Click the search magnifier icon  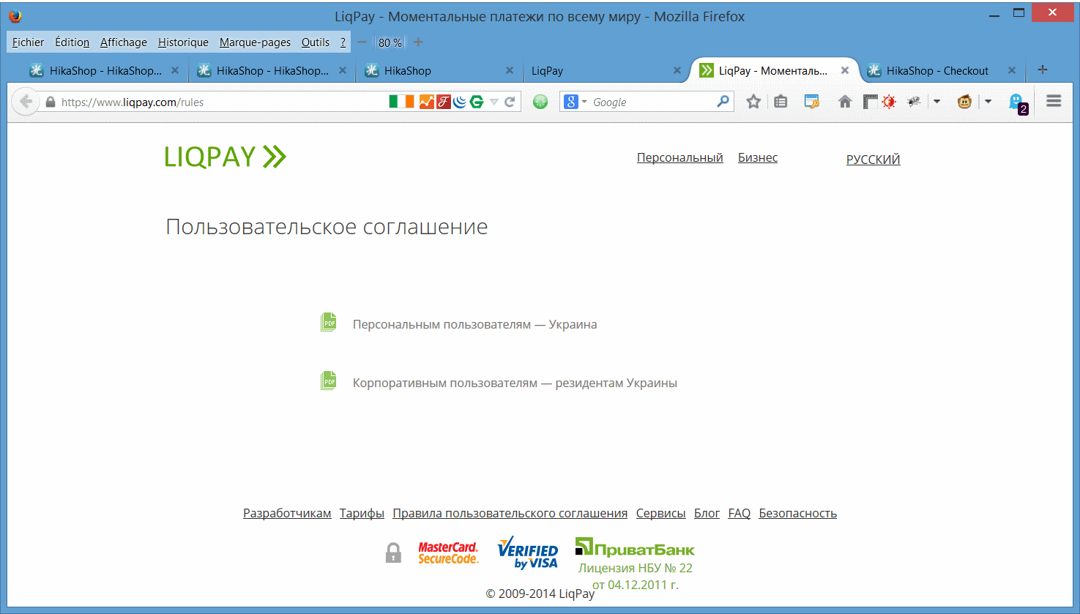pyautogui.click(x=723, y=101)
